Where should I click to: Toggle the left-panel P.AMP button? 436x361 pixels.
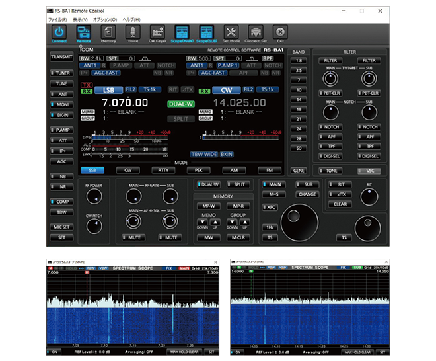click(x=61, y=130)
